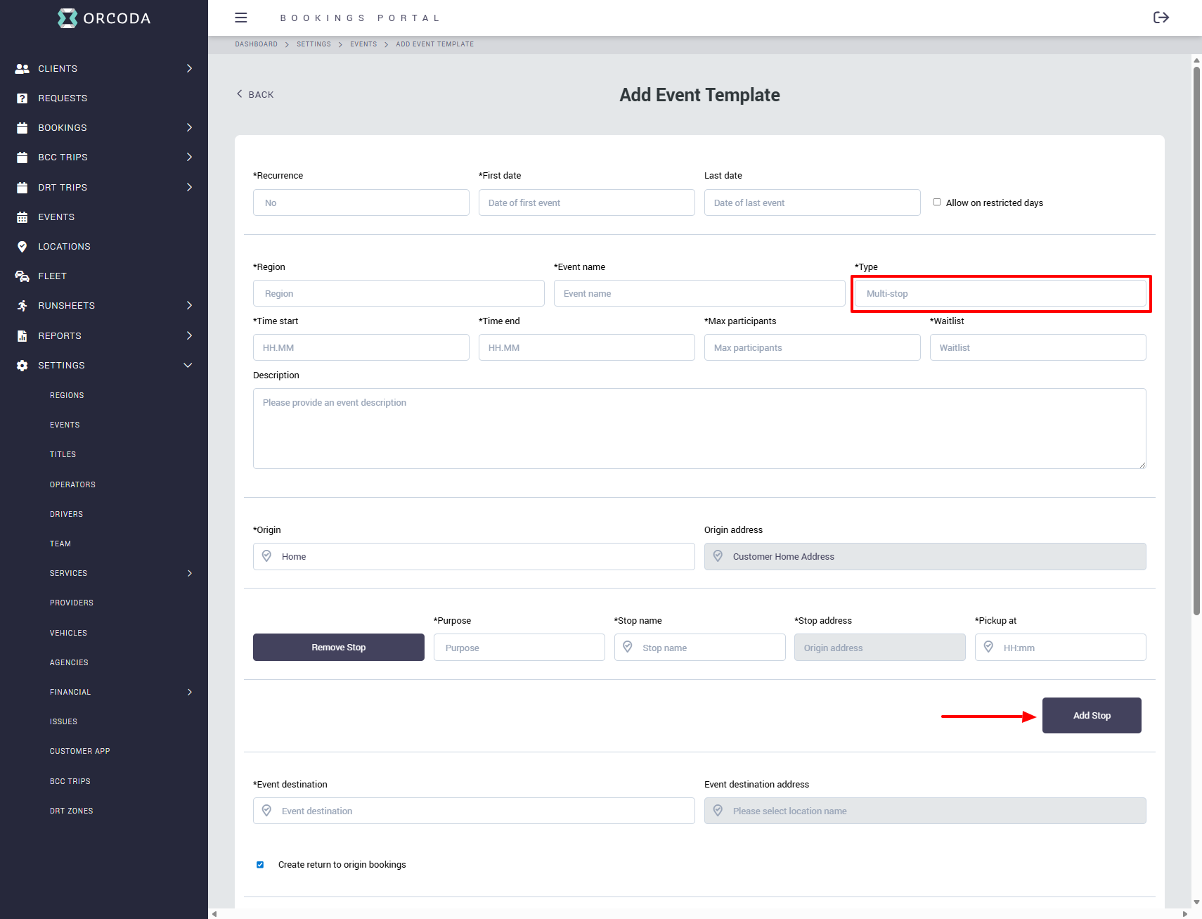Click the Reports document icon
The image size is (1202, 919).
(x=22, y=336)
